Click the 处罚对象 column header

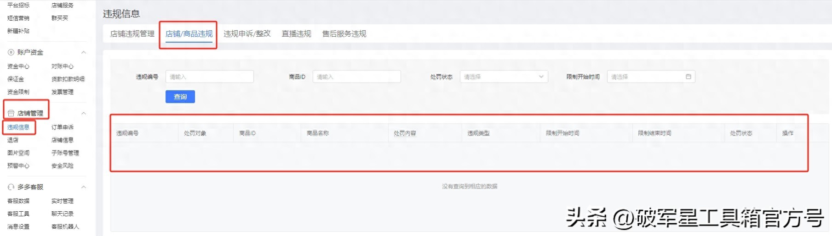195,133
